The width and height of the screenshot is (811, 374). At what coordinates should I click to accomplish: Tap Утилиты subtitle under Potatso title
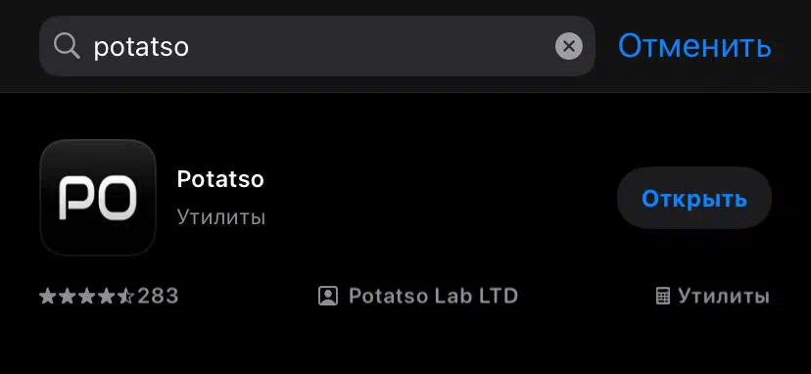(220, 216)
